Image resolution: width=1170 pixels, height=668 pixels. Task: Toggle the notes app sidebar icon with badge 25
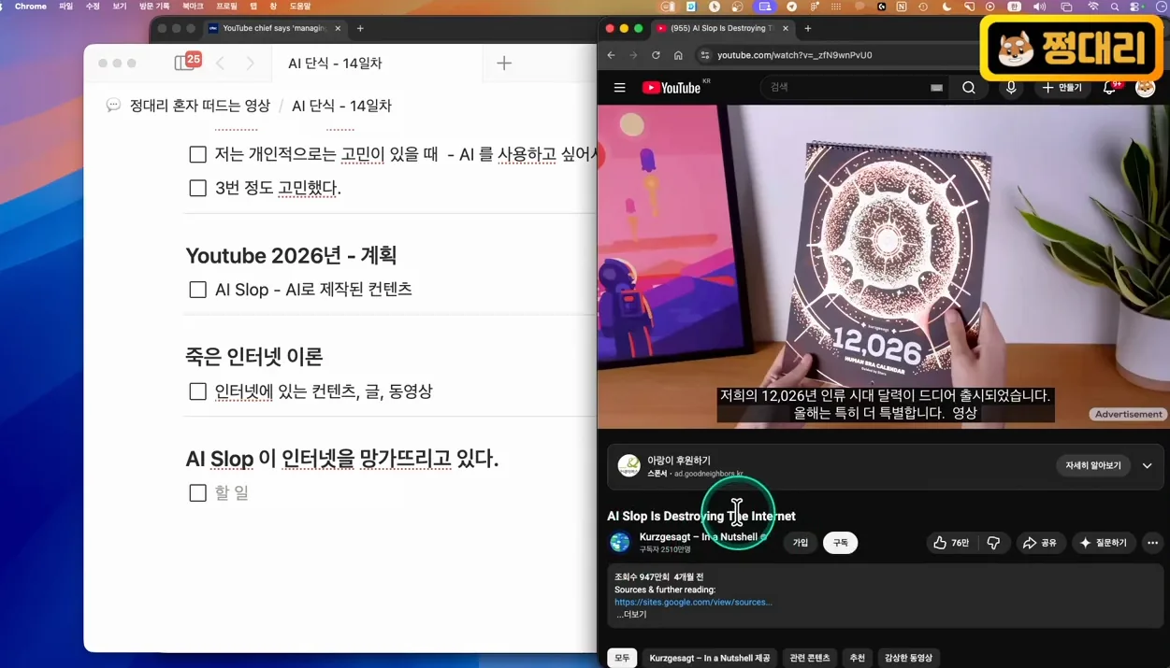[187, 63]
